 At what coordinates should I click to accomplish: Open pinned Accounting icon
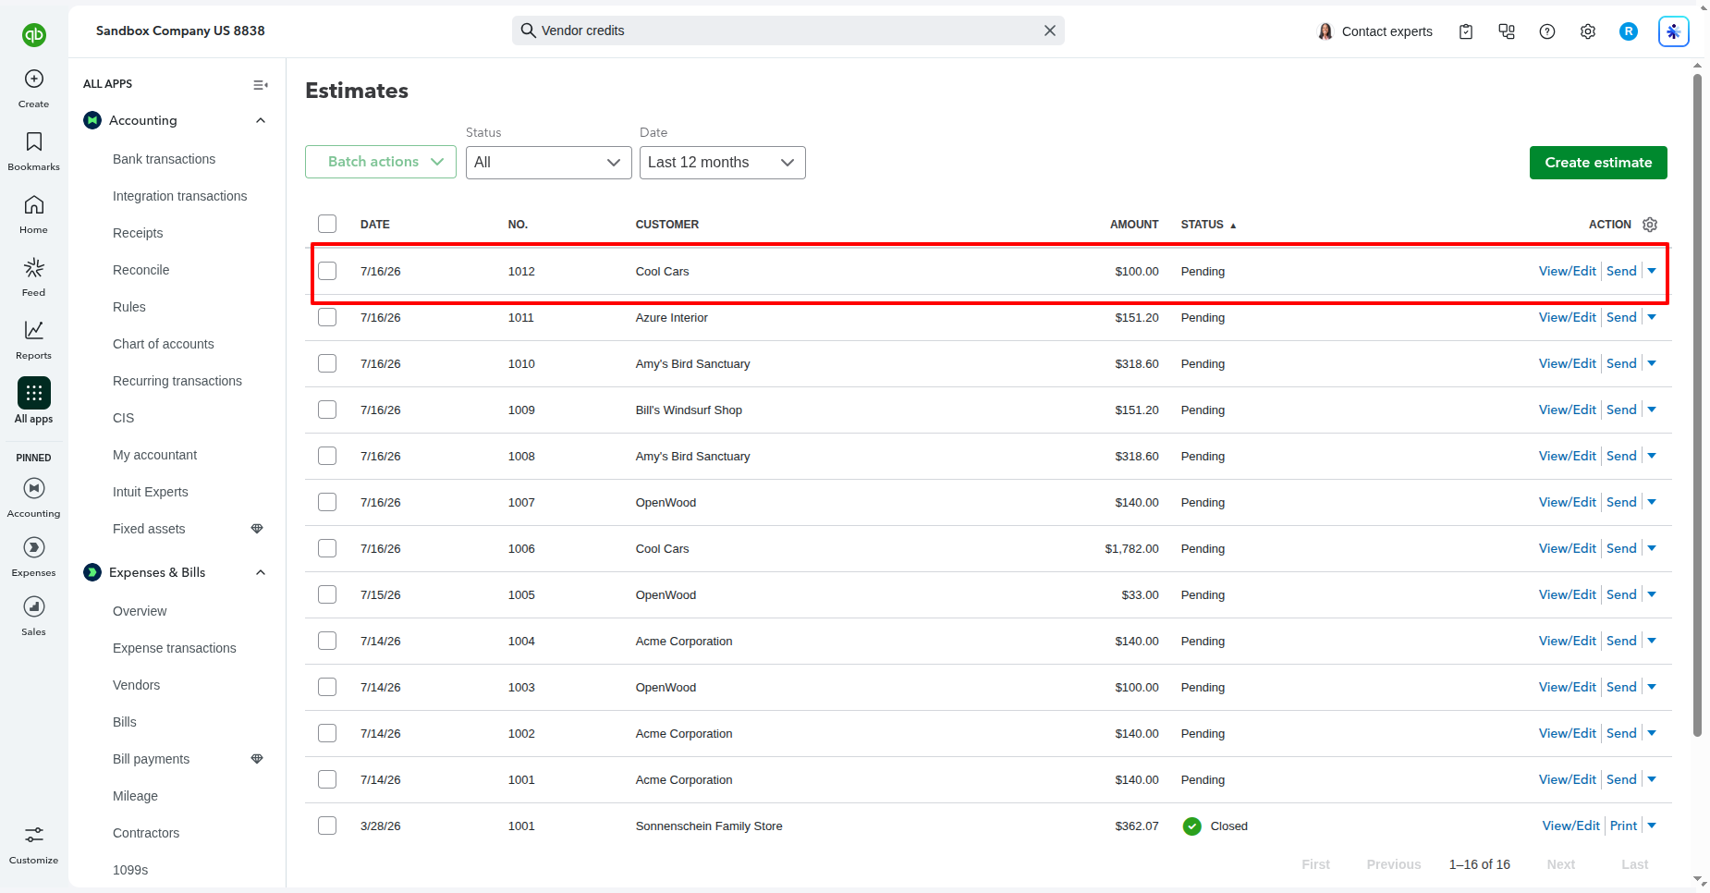(34, 488)
